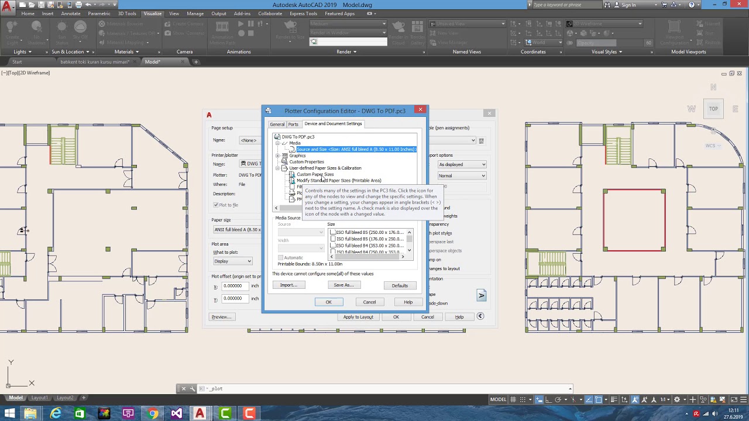Toggle ortho mode icon in status bar
Viewport: 749px width, 421px height.
548,399
